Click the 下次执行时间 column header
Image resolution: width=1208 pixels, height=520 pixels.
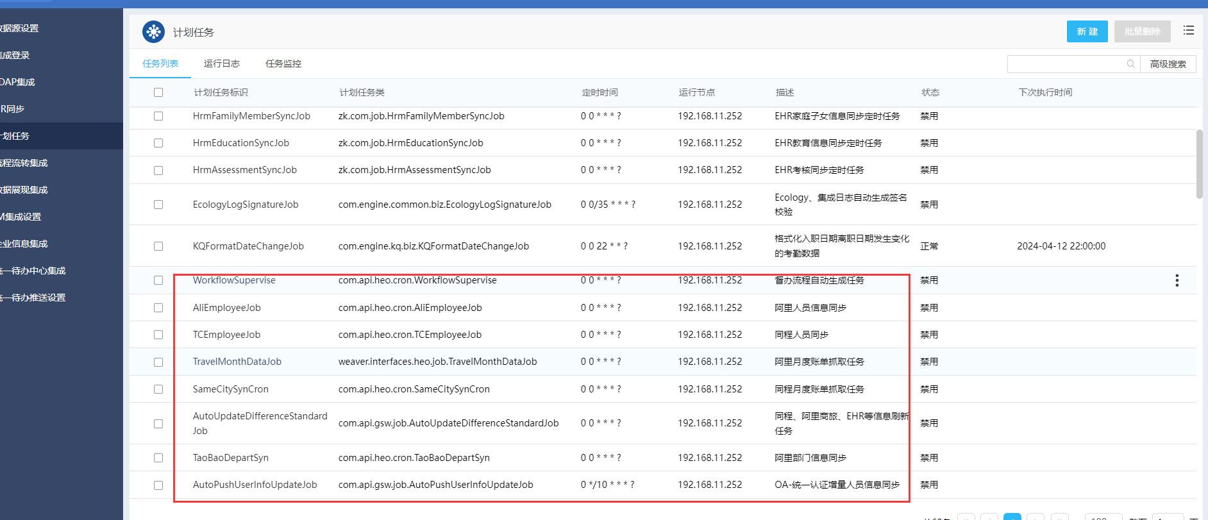pos(1045,92)
